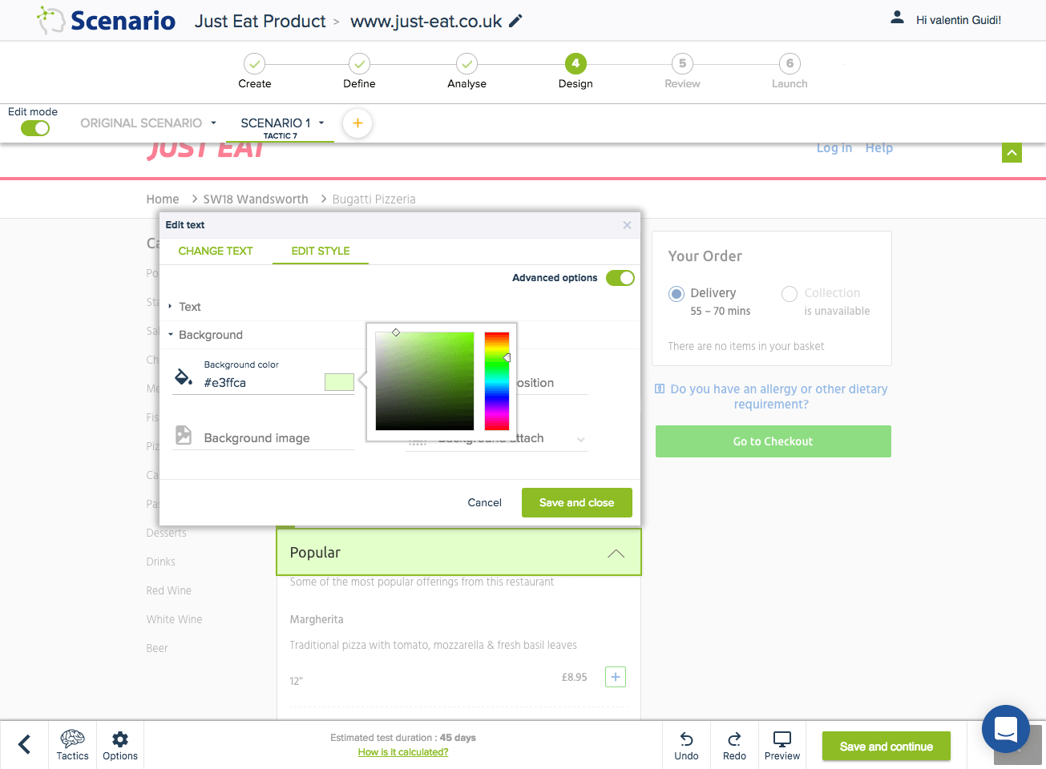The width and height of the screenshot is (1046, 769).
Task: Click the Scenario logo icon
Action: tap(50, 20)
